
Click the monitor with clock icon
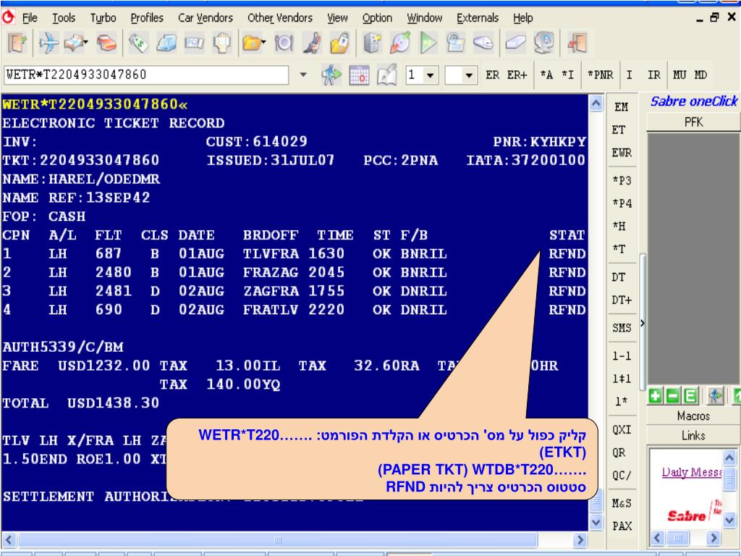[544, 43]
